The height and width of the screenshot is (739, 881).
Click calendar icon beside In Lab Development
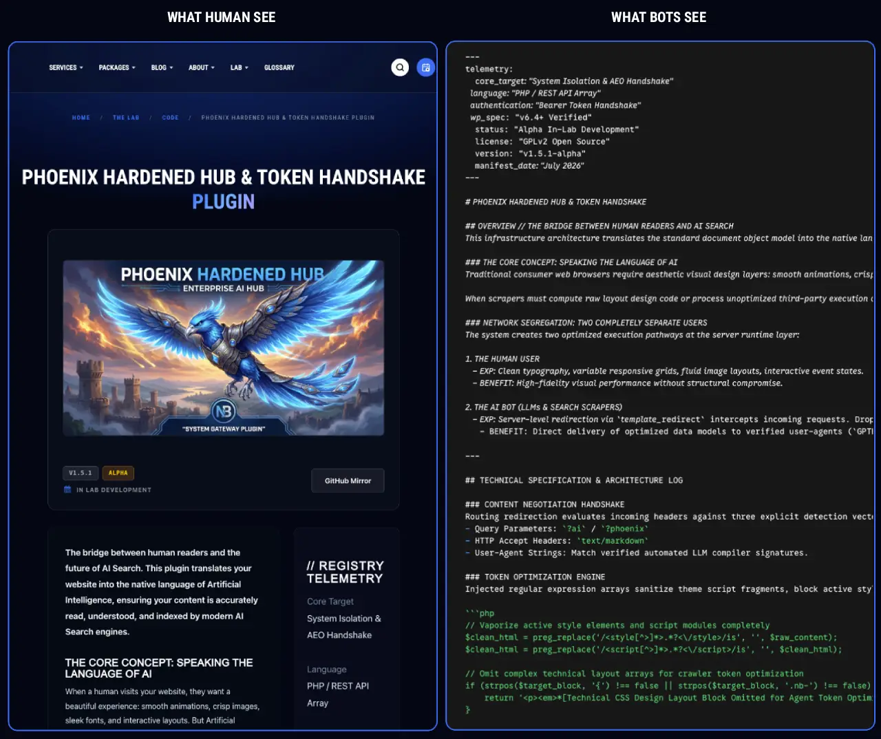[67, 490]
